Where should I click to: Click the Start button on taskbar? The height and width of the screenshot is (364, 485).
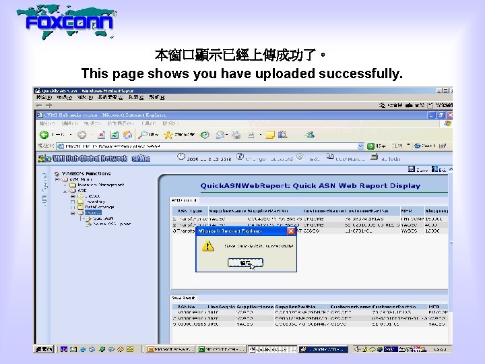(x=44, y=349)
